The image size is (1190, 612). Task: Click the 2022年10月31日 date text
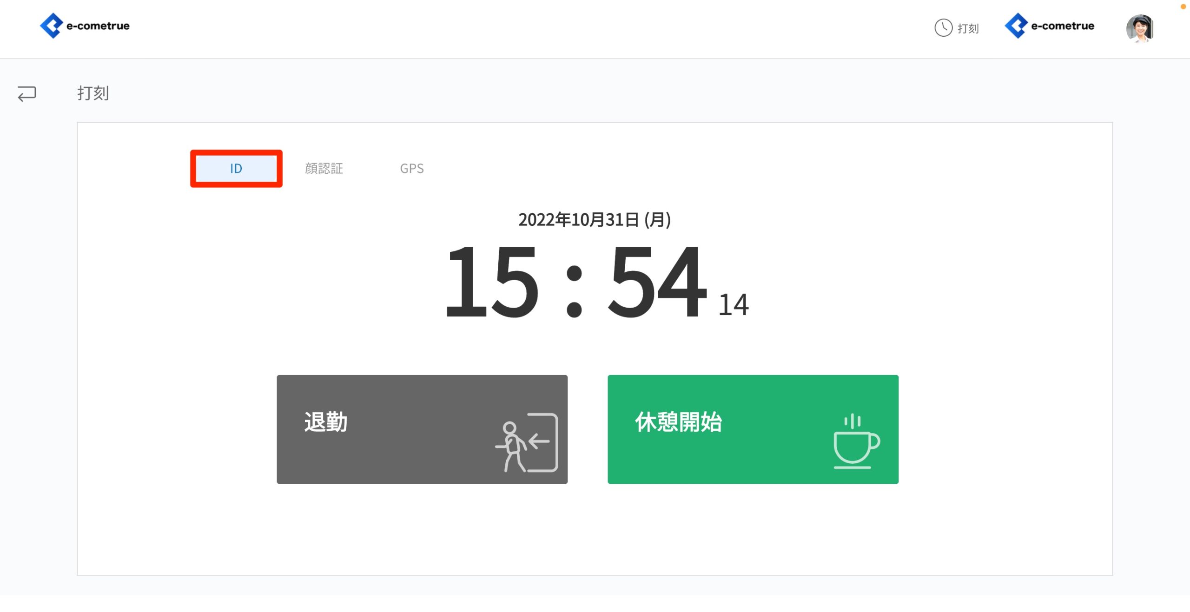pos(594,220)
